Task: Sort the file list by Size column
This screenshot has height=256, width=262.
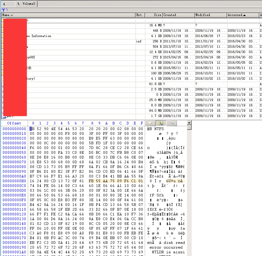Action: pyautogui.click(x=154, y=15)
